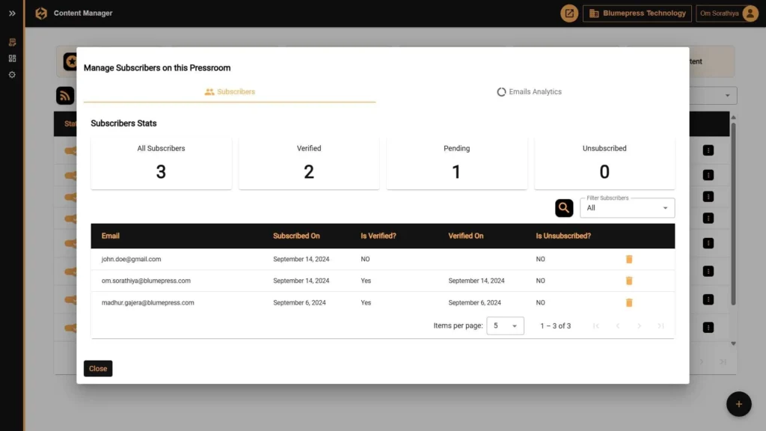Screen dimensions: 766x431
Task: Delete john.doe@gmail.com using the trash icon
Action: 629,259
